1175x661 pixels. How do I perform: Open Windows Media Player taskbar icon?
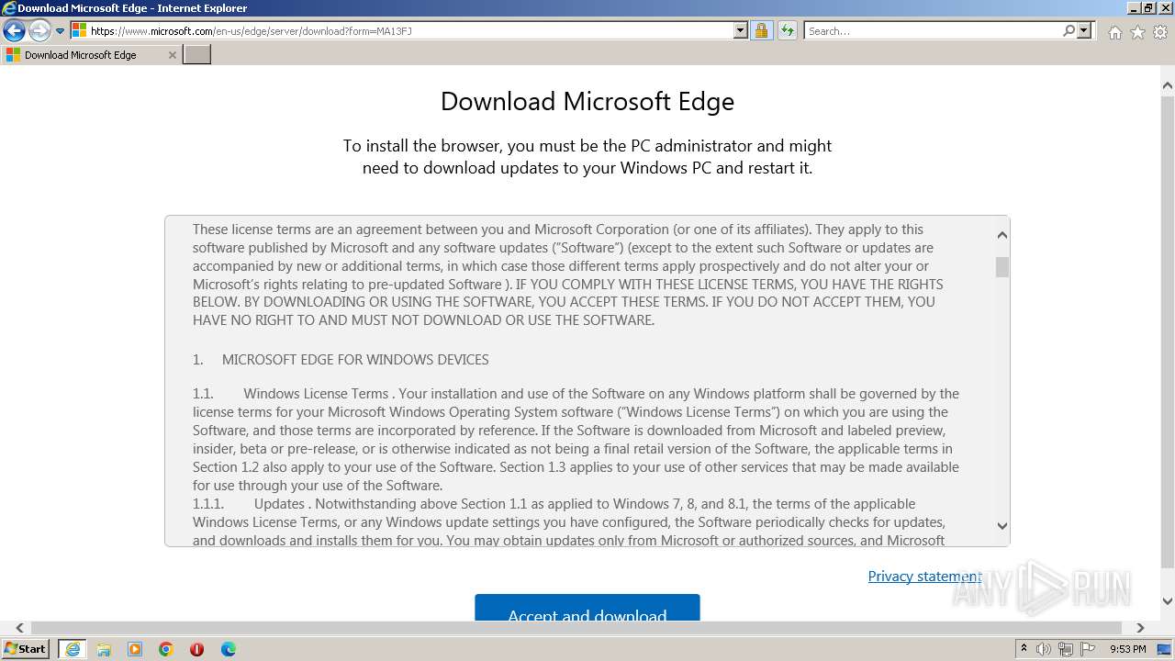pos(135,649)
